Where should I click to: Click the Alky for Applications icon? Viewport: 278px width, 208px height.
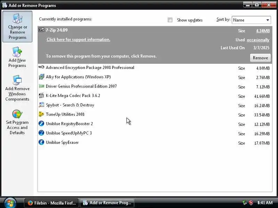tap(41, 77)
